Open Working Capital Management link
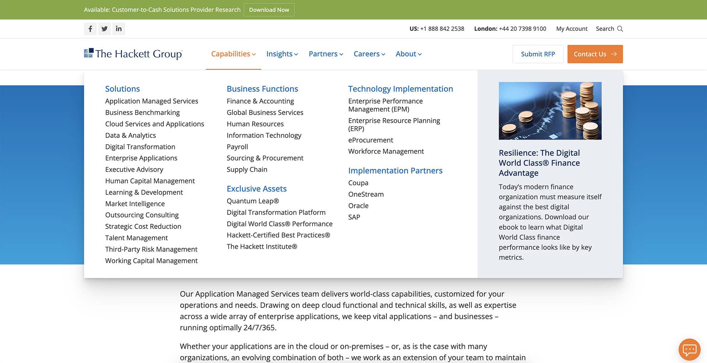 (151, 260)
